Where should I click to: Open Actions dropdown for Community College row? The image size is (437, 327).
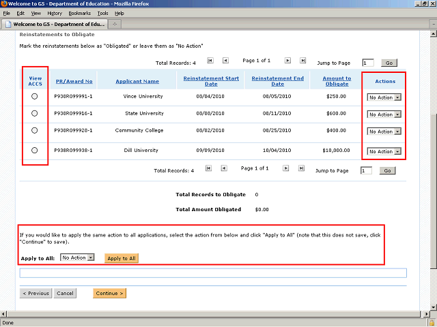click(x=384, y=131)
